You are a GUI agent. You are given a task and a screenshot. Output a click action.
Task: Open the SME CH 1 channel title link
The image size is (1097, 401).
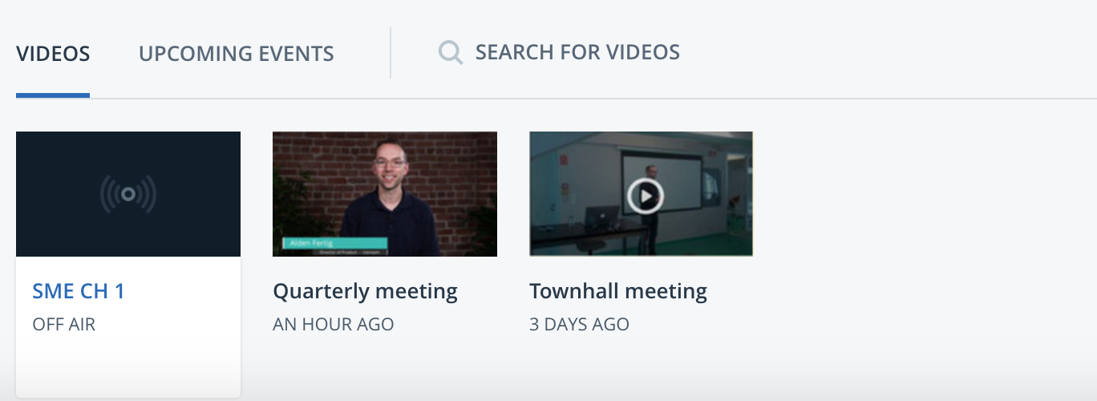(79, 290)
